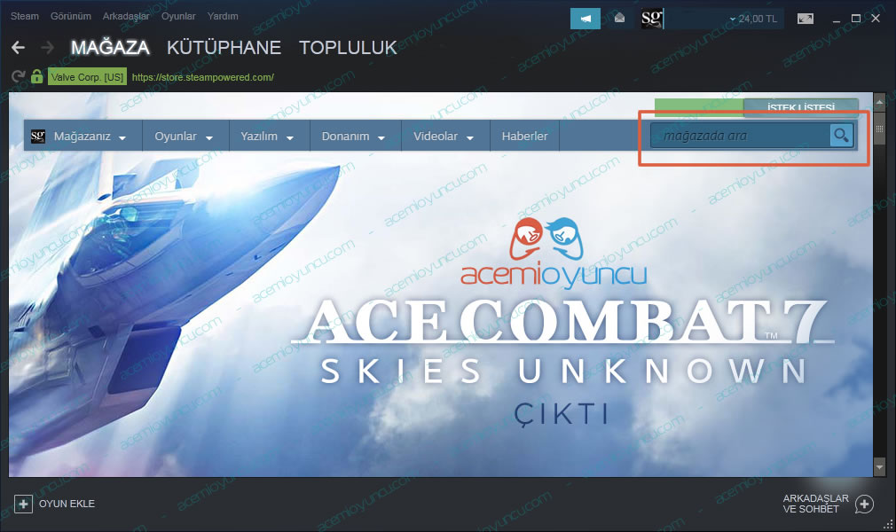The height and width of the screenshot is (532, 896).
Task: Open the announcements megaphone icon
Action: click(x=586, y=19)
